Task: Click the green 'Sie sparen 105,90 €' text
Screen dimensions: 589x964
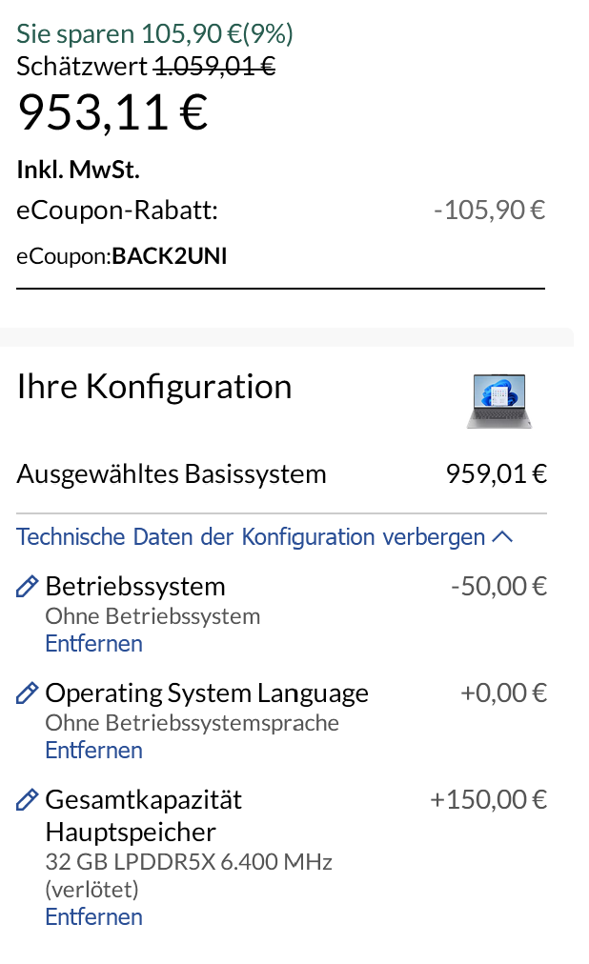Action: click(154, 33)
